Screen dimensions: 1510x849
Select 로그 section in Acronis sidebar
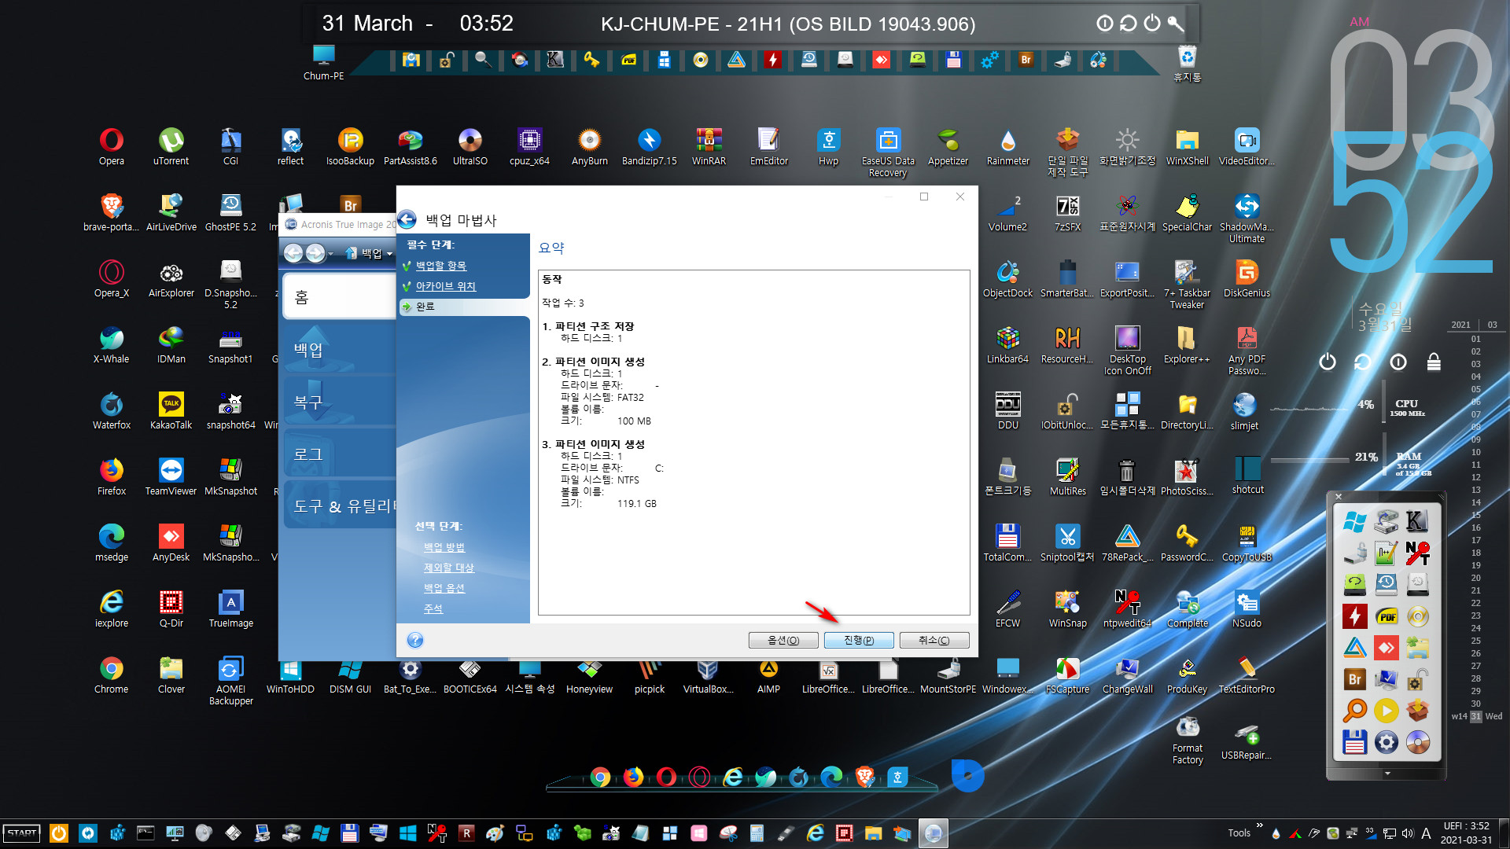point(338,454)
